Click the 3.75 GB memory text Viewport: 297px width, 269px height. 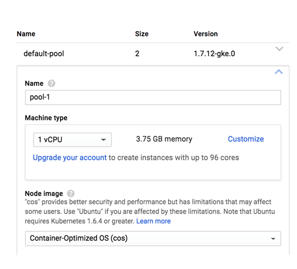tap(164, 139)
